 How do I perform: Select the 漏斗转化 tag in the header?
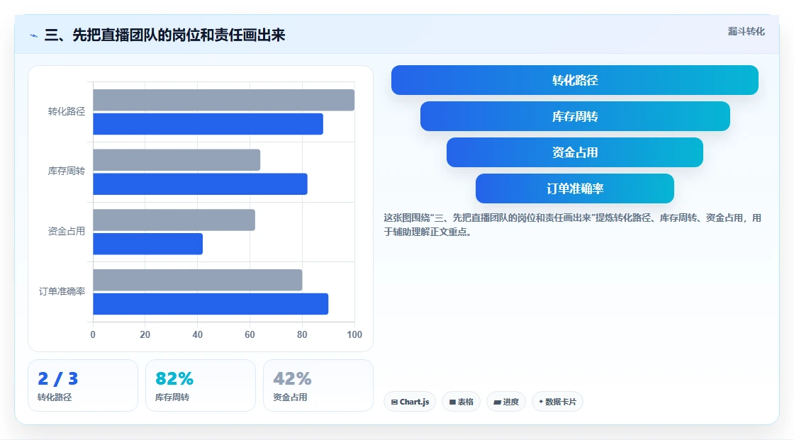pyautogui.click(x=746, y=31)
